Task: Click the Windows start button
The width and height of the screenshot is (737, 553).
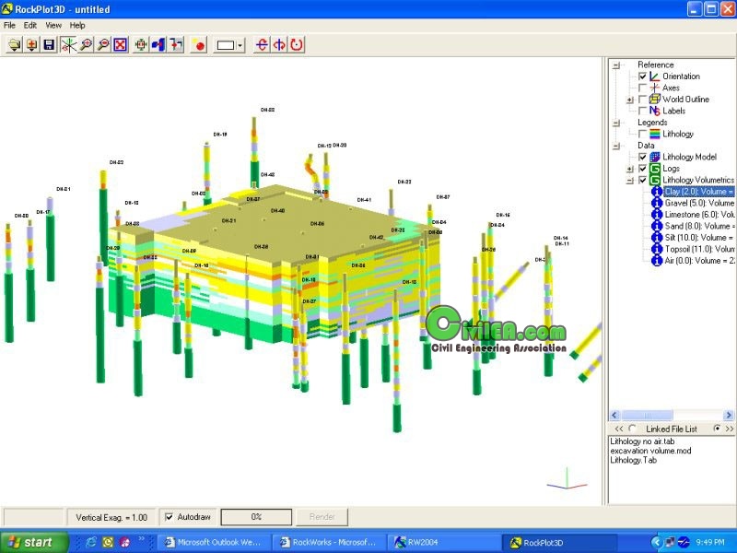Action: 34,542
